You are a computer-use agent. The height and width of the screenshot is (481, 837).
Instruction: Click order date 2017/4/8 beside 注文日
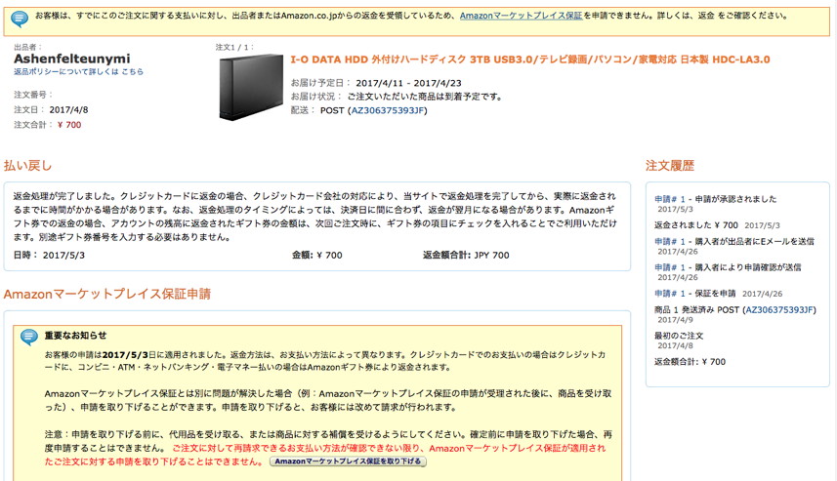tap(69, 110)
